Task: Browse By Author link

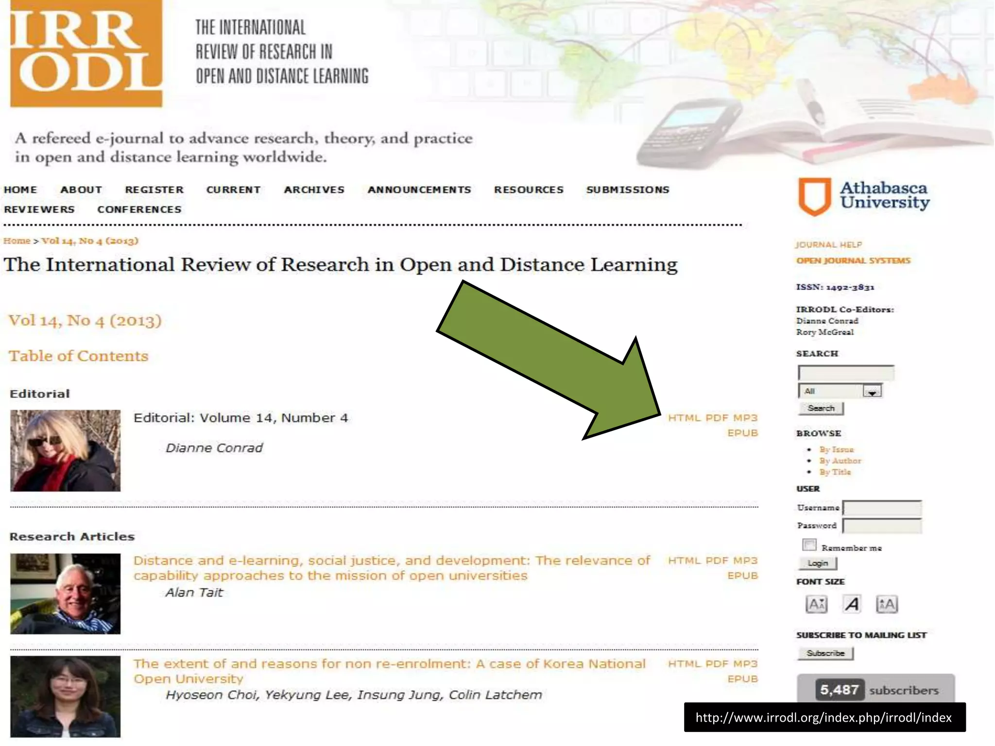Action: point(840,461)
